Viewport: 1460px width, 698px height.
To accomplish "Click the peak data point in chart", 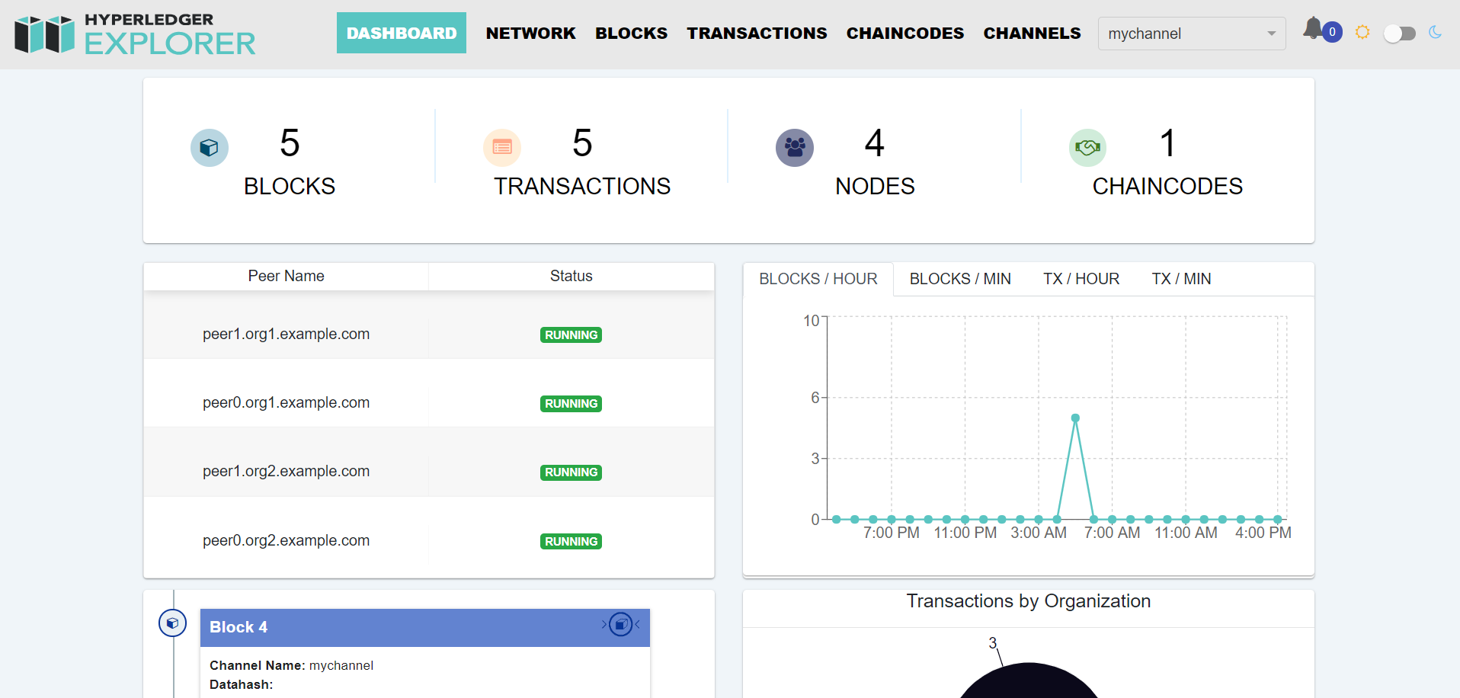I will 1075,418.
